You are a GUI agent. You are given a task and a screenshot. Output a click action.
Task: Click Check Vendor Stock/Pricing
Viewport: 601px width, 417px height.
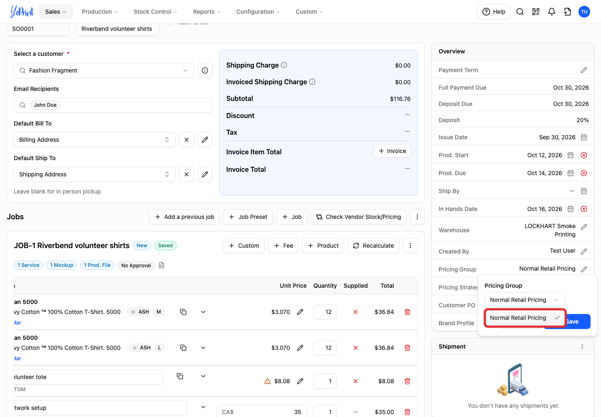click(x=359, y=217)
